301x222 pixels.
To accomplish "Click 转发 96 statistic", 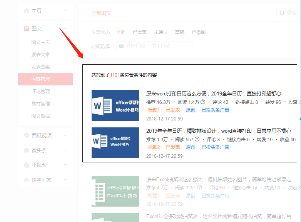I will pos(273,102).
